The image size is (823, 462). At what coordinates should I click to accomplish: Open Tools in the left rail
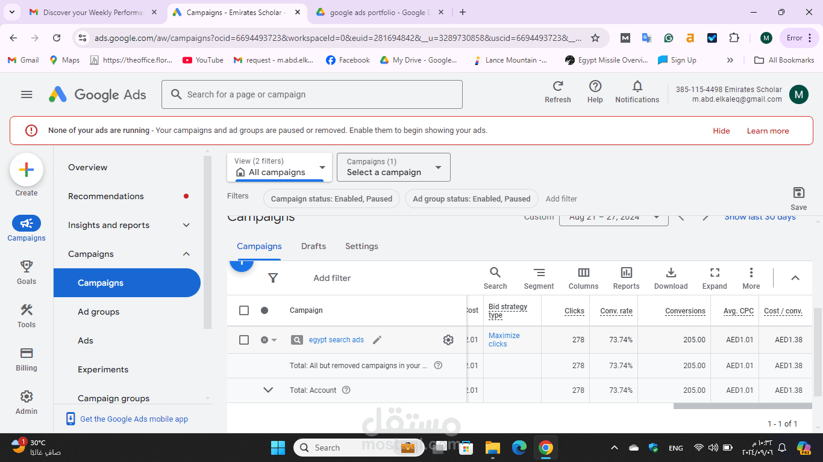27,315
